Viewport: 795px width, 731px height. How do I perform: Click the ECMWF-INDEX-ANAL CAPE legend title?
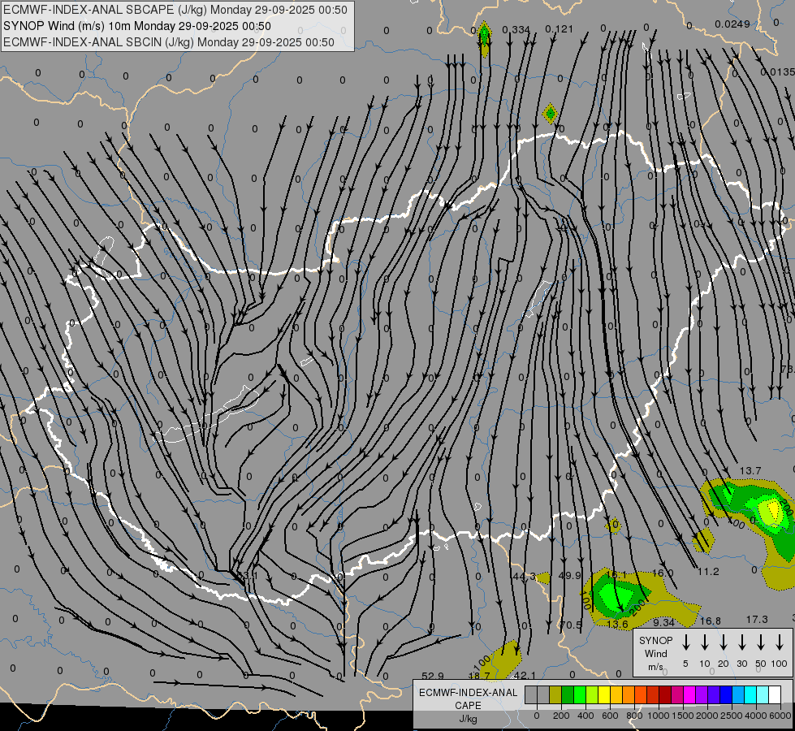[x=468, y=699]
